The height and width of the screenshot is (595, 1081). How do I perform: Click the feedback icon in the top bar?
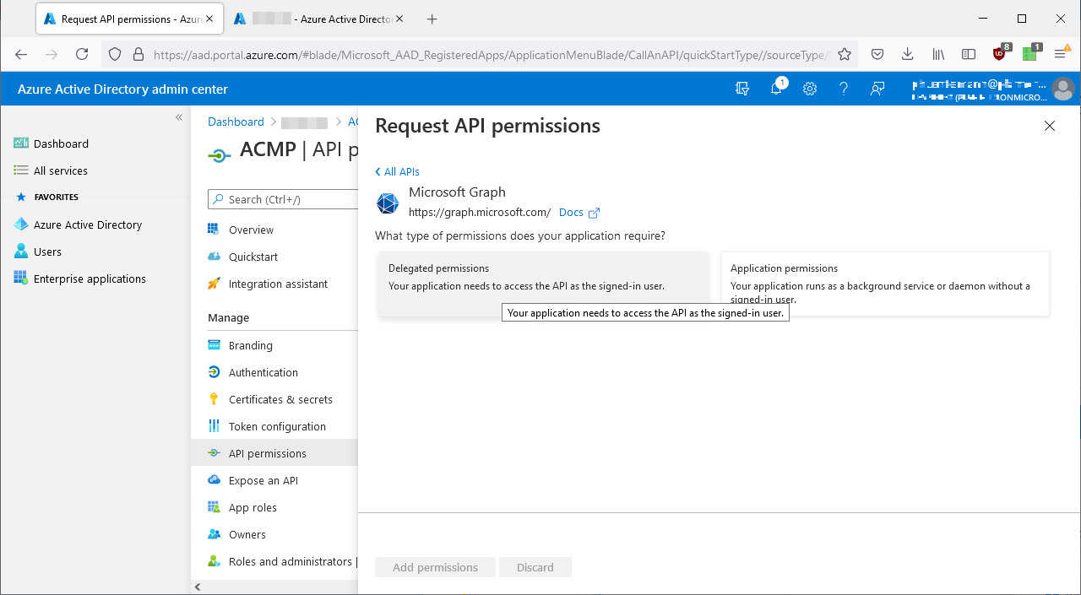point(877,89)
